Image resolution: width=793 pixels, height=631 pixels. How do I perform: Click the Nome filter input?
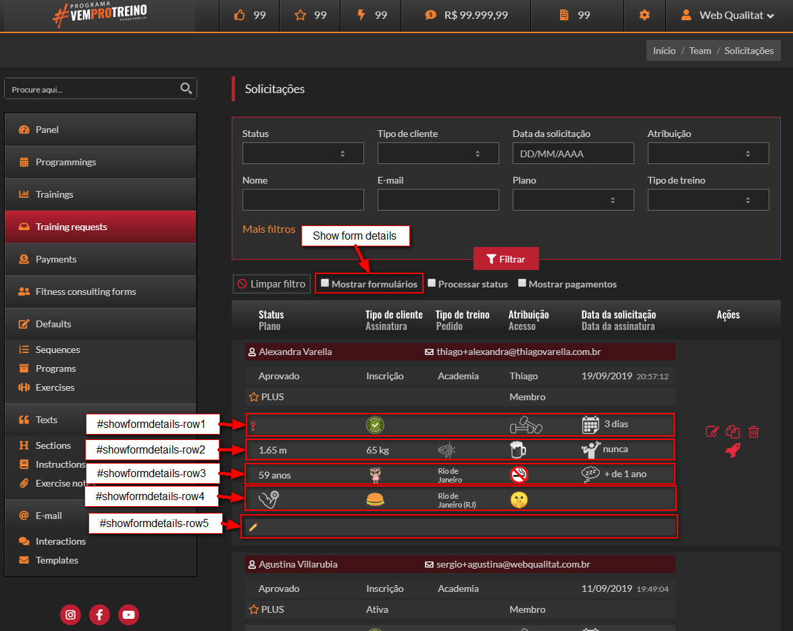[x=303, y=200]
